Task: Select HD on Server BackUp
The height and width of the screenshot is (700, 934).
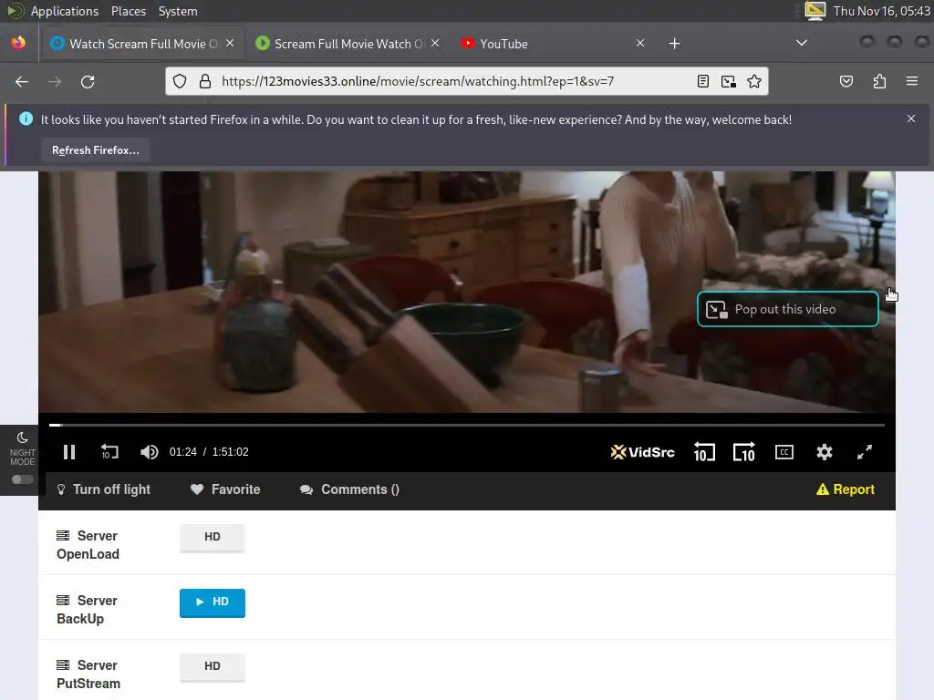Action: click(x=212, y=602)
